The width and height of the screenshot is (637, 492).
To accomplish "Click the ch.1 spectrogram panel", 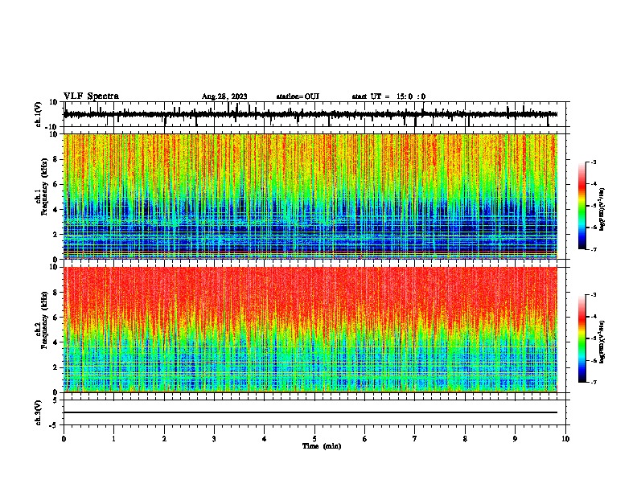I will click(x=310, y=196).
